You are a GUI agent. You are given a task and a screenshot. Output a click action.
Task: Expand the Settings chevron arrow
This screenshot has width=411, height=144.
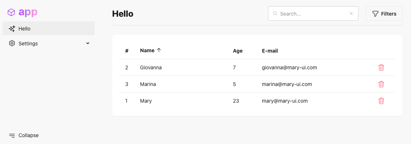tap(88, 43)
